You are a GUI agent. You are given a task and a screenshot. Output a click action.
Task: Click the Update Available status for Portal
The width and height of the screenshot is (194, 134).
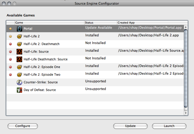coord(98,27)
